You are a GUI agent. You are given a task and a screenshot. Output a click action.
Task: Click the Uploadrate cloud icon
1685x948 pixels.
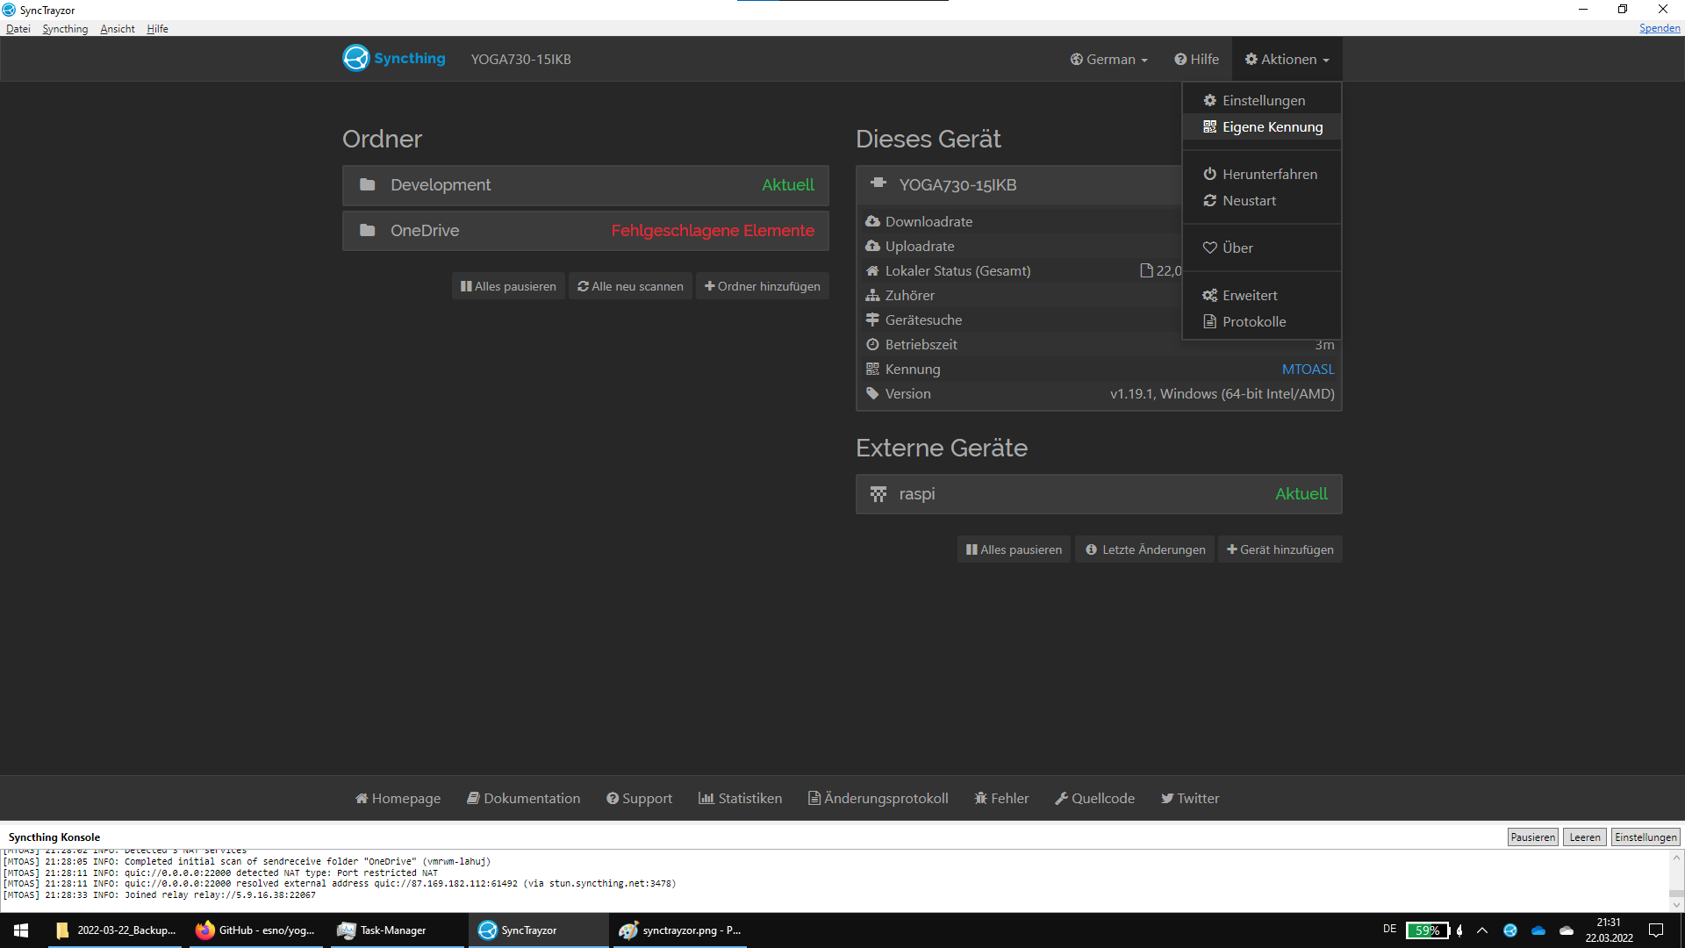872,246
